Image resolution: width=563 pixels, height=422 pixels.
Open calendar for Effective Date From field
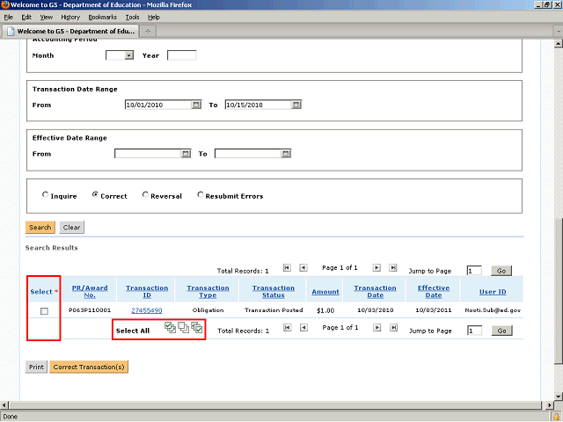(x=185, y=154)
